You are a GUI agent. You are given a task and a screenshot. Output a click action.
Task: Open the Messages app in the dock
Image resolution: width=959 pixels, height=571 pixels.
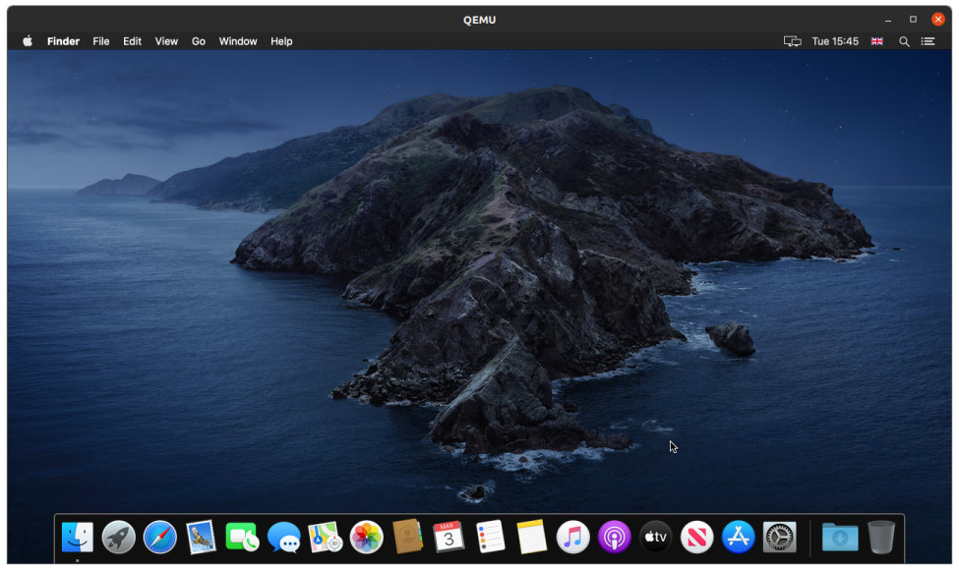click(x=284, y=537)
